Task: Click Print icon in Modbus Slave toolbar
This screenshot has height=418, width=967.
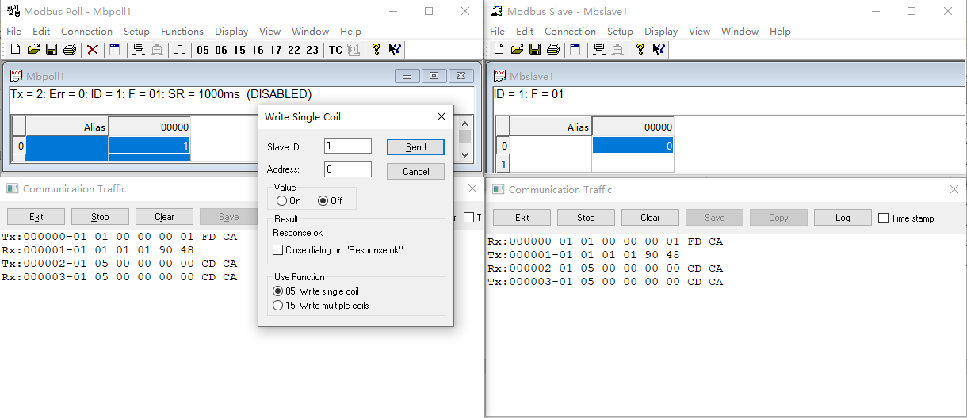Action: point(553,50)
